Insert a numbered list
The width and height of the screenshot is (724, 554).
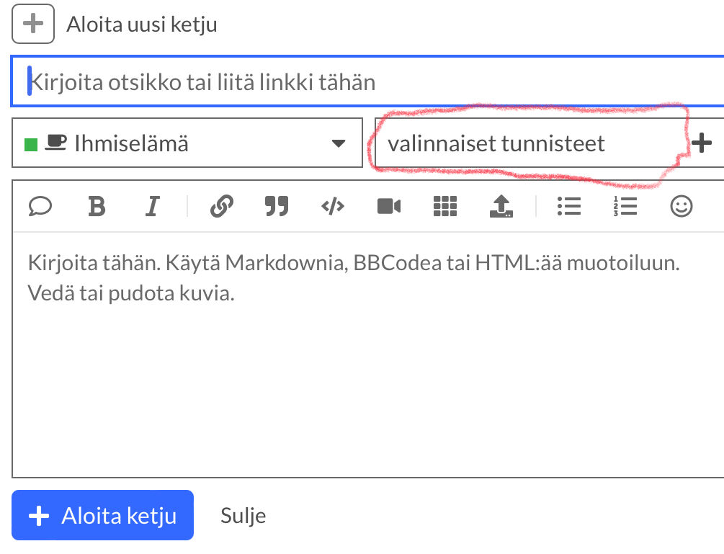tap(625, 207)
